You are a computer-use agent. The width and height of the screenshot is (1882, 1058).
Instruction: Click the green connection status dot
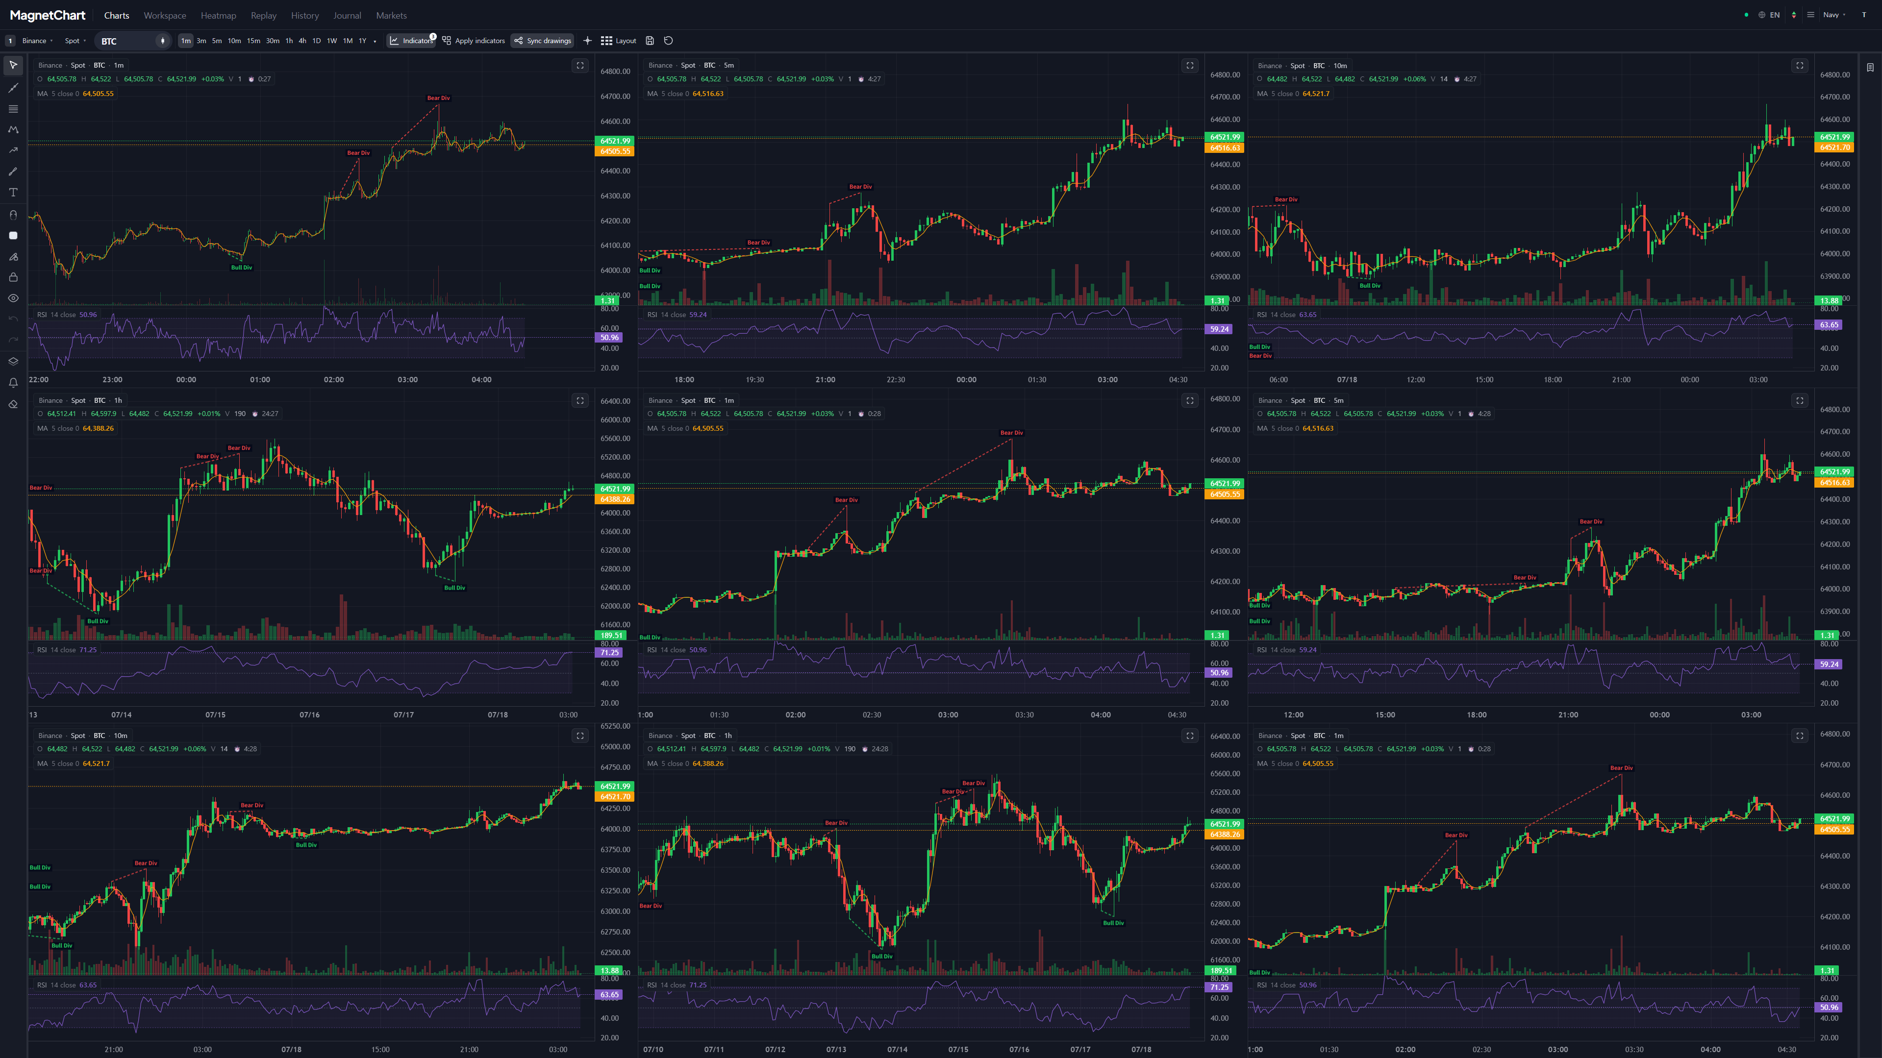(1747, 15)
